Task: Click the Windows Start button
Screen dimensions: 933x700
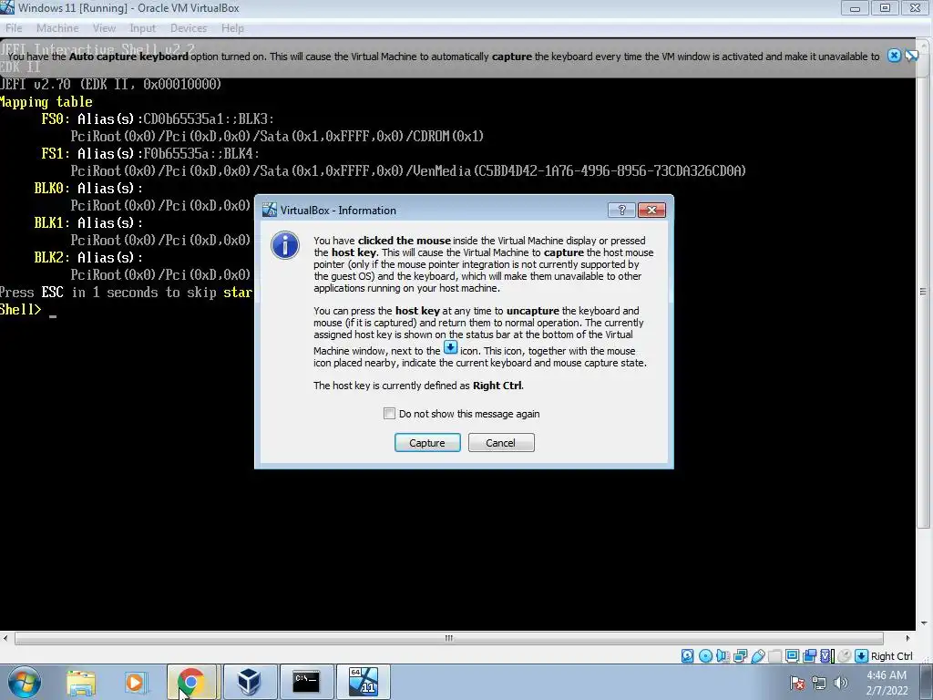Action: (x=24, y=682)
